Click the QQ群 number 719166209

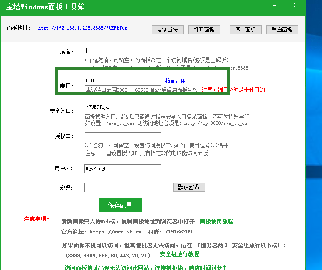click(x=178, y=232)
